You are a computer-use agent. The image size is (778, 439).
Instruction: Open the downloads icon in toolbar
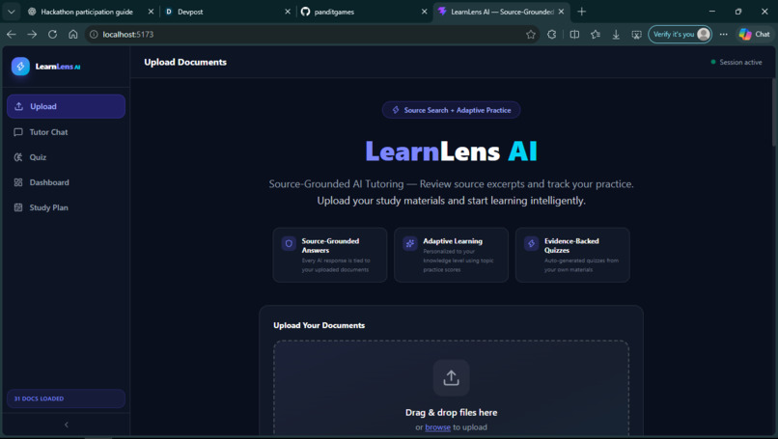616,34
